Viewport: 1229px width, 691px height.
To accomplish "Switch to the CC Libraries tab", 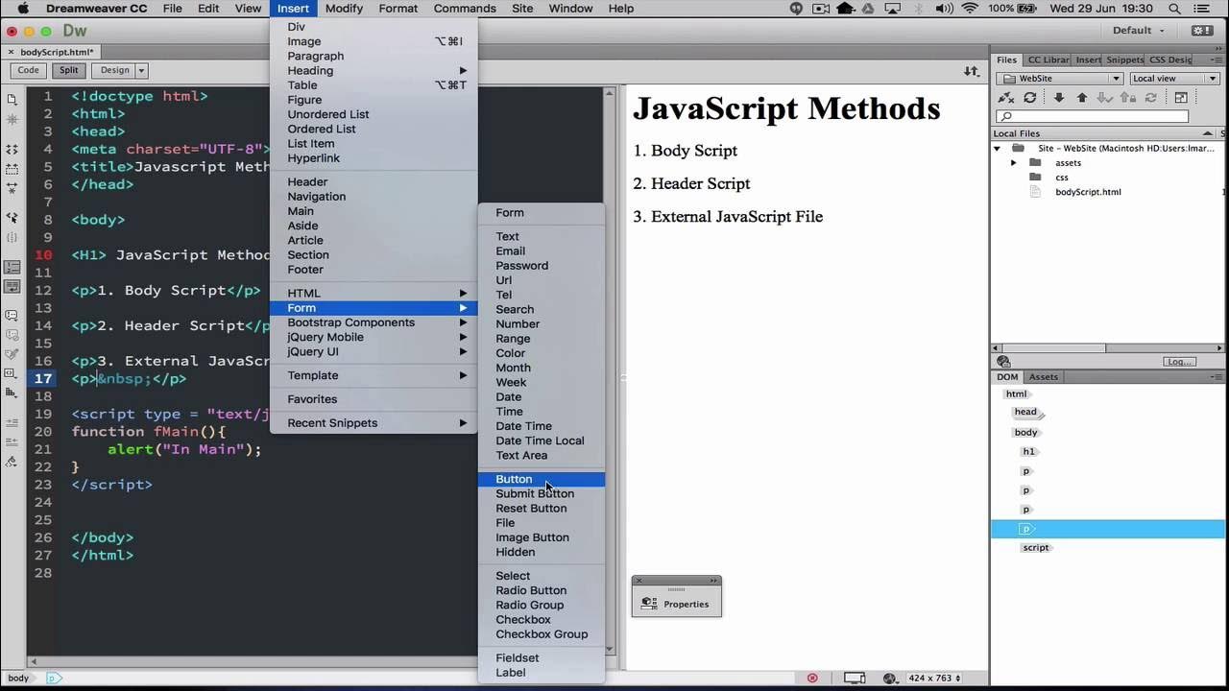I will click(1048, 60).
